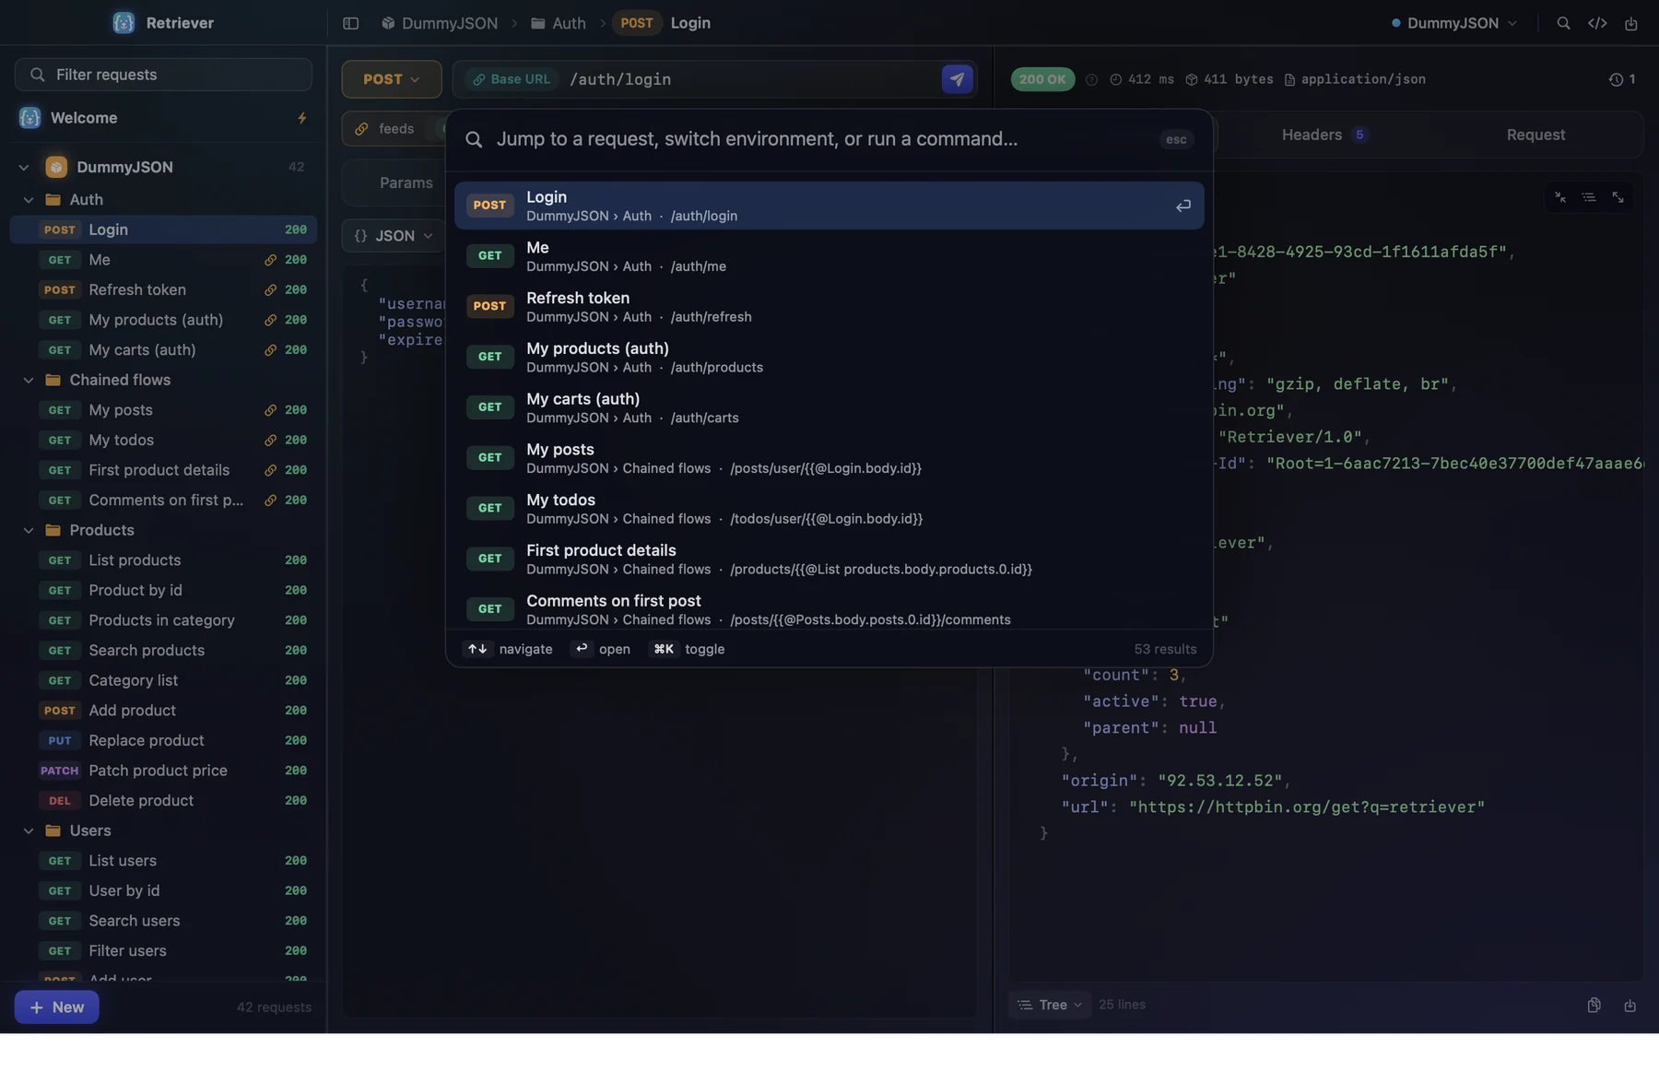Collapse the DummyJSON collection
This screenshot has height=1072, width=1659.
click(x=24, y=167)
